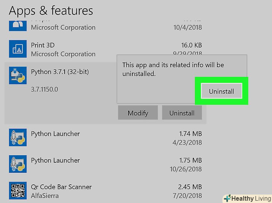Click the Apps & features heading

[x=51, y=11]
